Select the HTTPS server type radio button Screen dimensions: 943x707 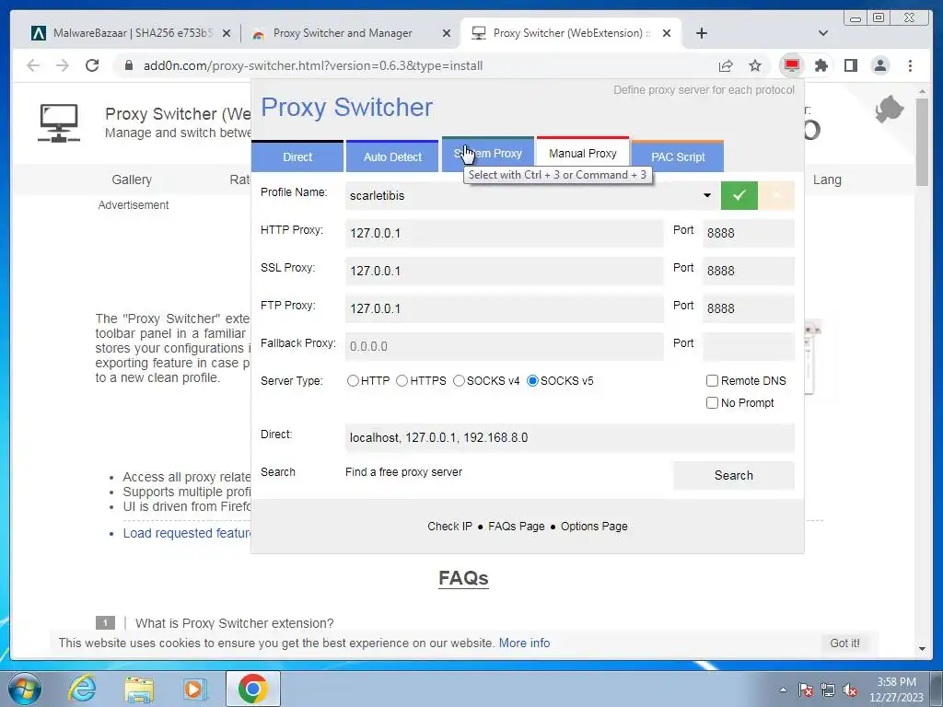[x=402, y=380]
